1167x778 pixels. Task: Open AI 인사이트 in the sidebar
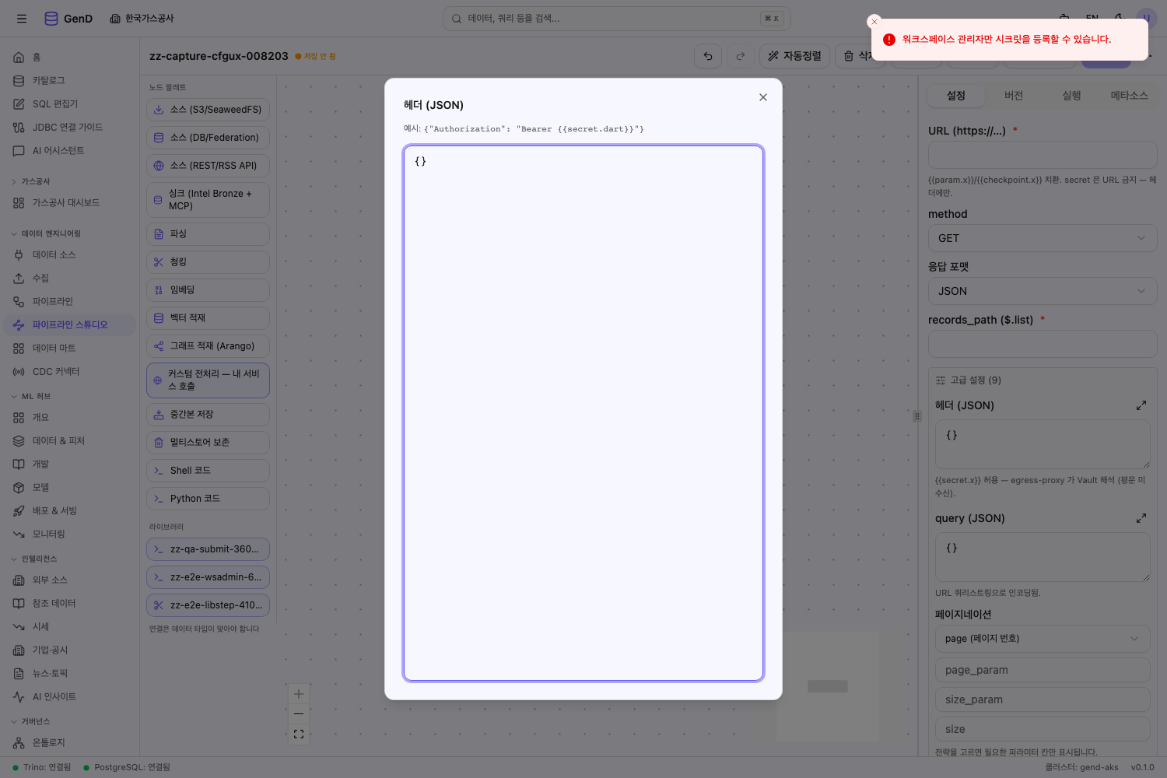(70, 697)
